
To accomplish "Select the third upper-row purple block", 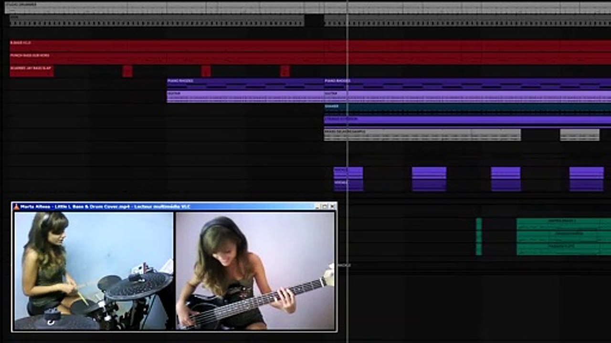I will point(506,172).
